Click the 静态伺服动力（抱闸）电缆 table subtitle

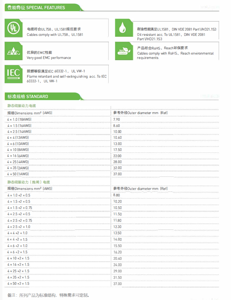point(29,182)
